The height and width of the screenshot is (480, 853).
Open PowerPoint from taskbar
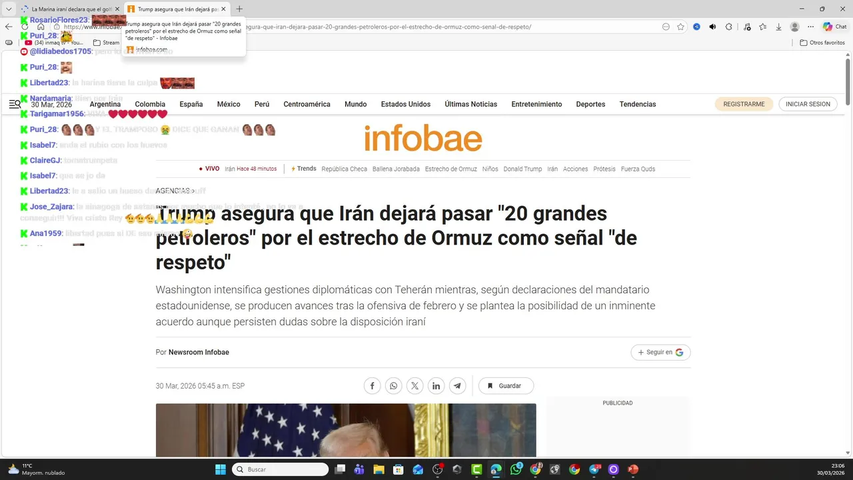pyautogui.click(x=633, y=469)
